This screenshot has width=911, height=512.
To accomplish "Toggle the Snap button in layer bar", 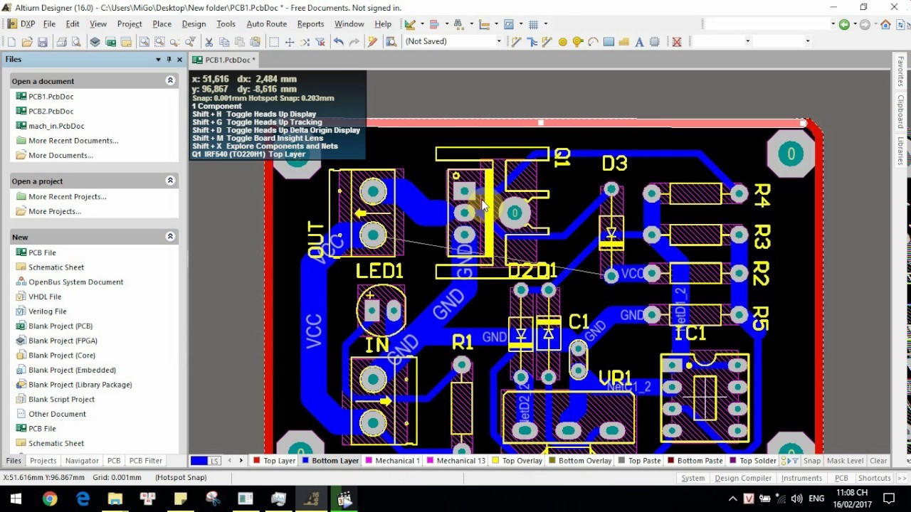I will 812,461.
